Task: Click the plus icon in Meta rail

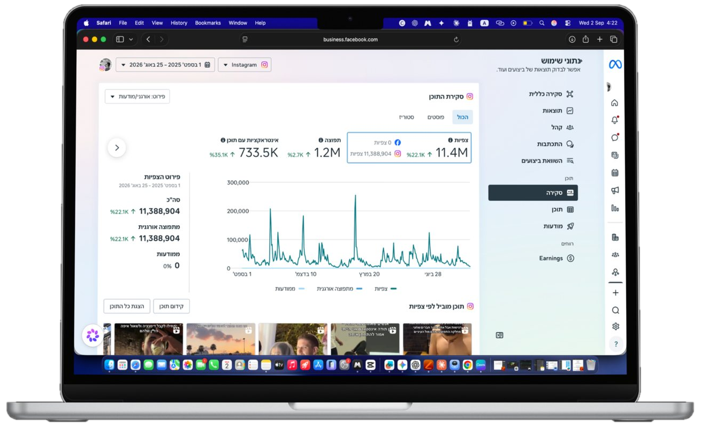Action: coord(615,293)
